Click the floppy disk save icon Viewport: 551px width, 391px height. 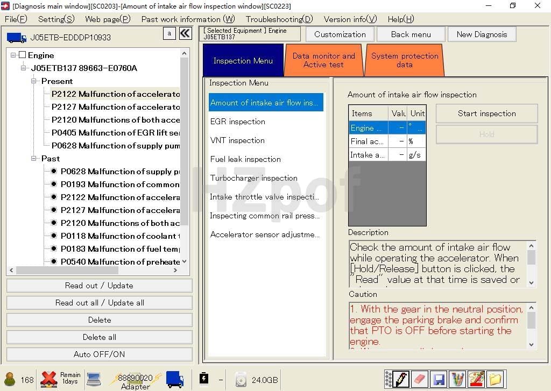pos(439,379)
